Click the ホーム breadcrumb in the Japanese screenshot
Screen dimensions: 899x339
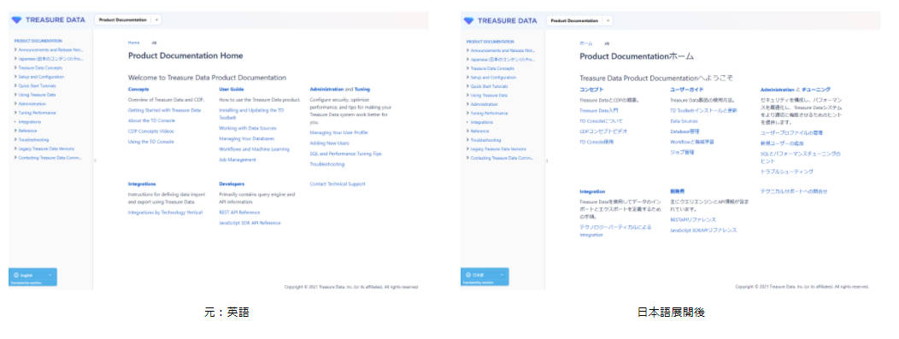click(586, 44)
